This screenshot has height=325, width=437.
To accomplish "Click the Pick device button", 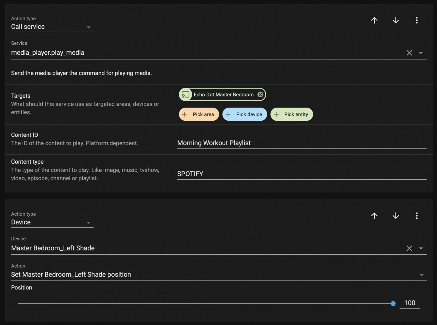I will pos(244,114).
